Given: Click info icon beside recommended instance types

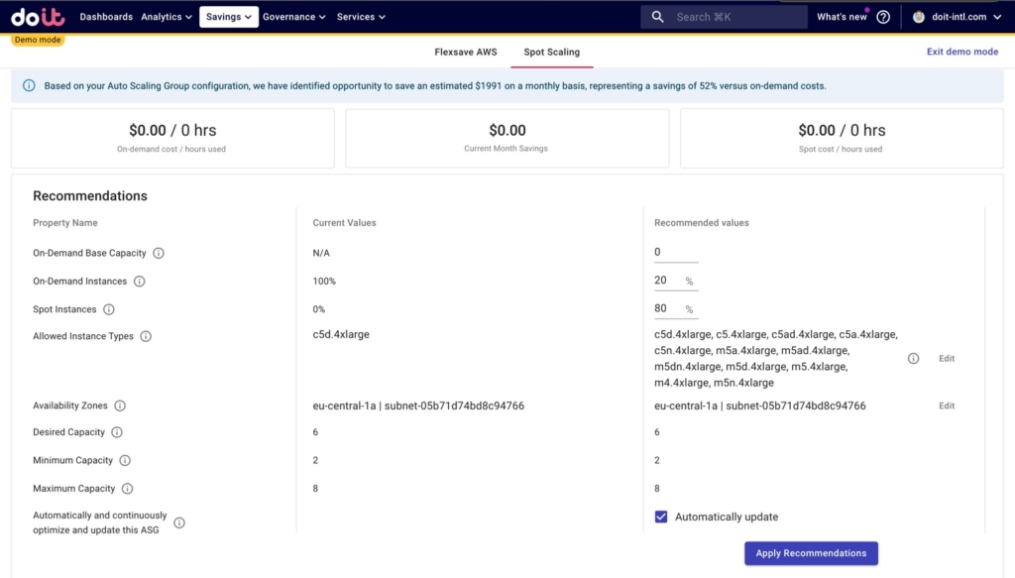Looking at the screenshot, I should [x=913, y=359].
